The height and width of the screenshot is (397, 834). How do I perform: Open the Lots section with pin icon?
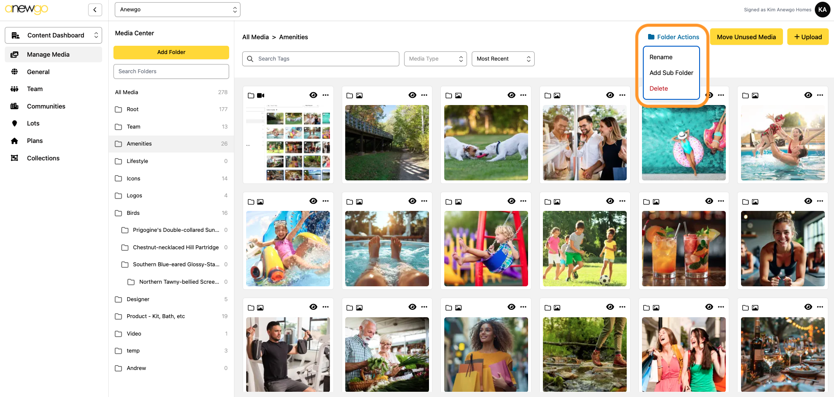(33, 123)
